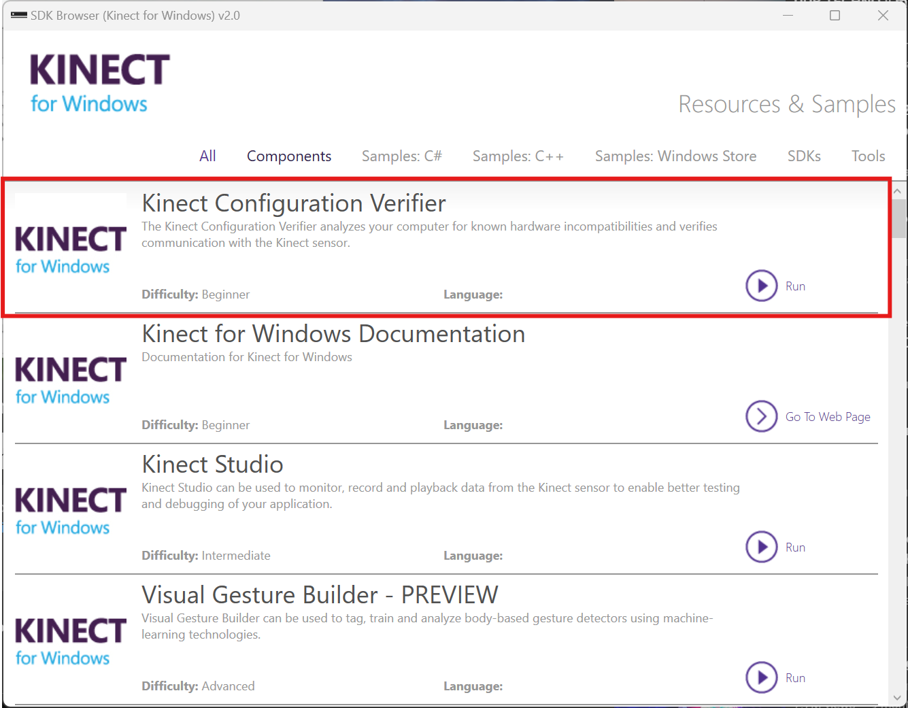908x708 pixels.
Task: Open the Samples: C# tab
Action: click(402, 156)
